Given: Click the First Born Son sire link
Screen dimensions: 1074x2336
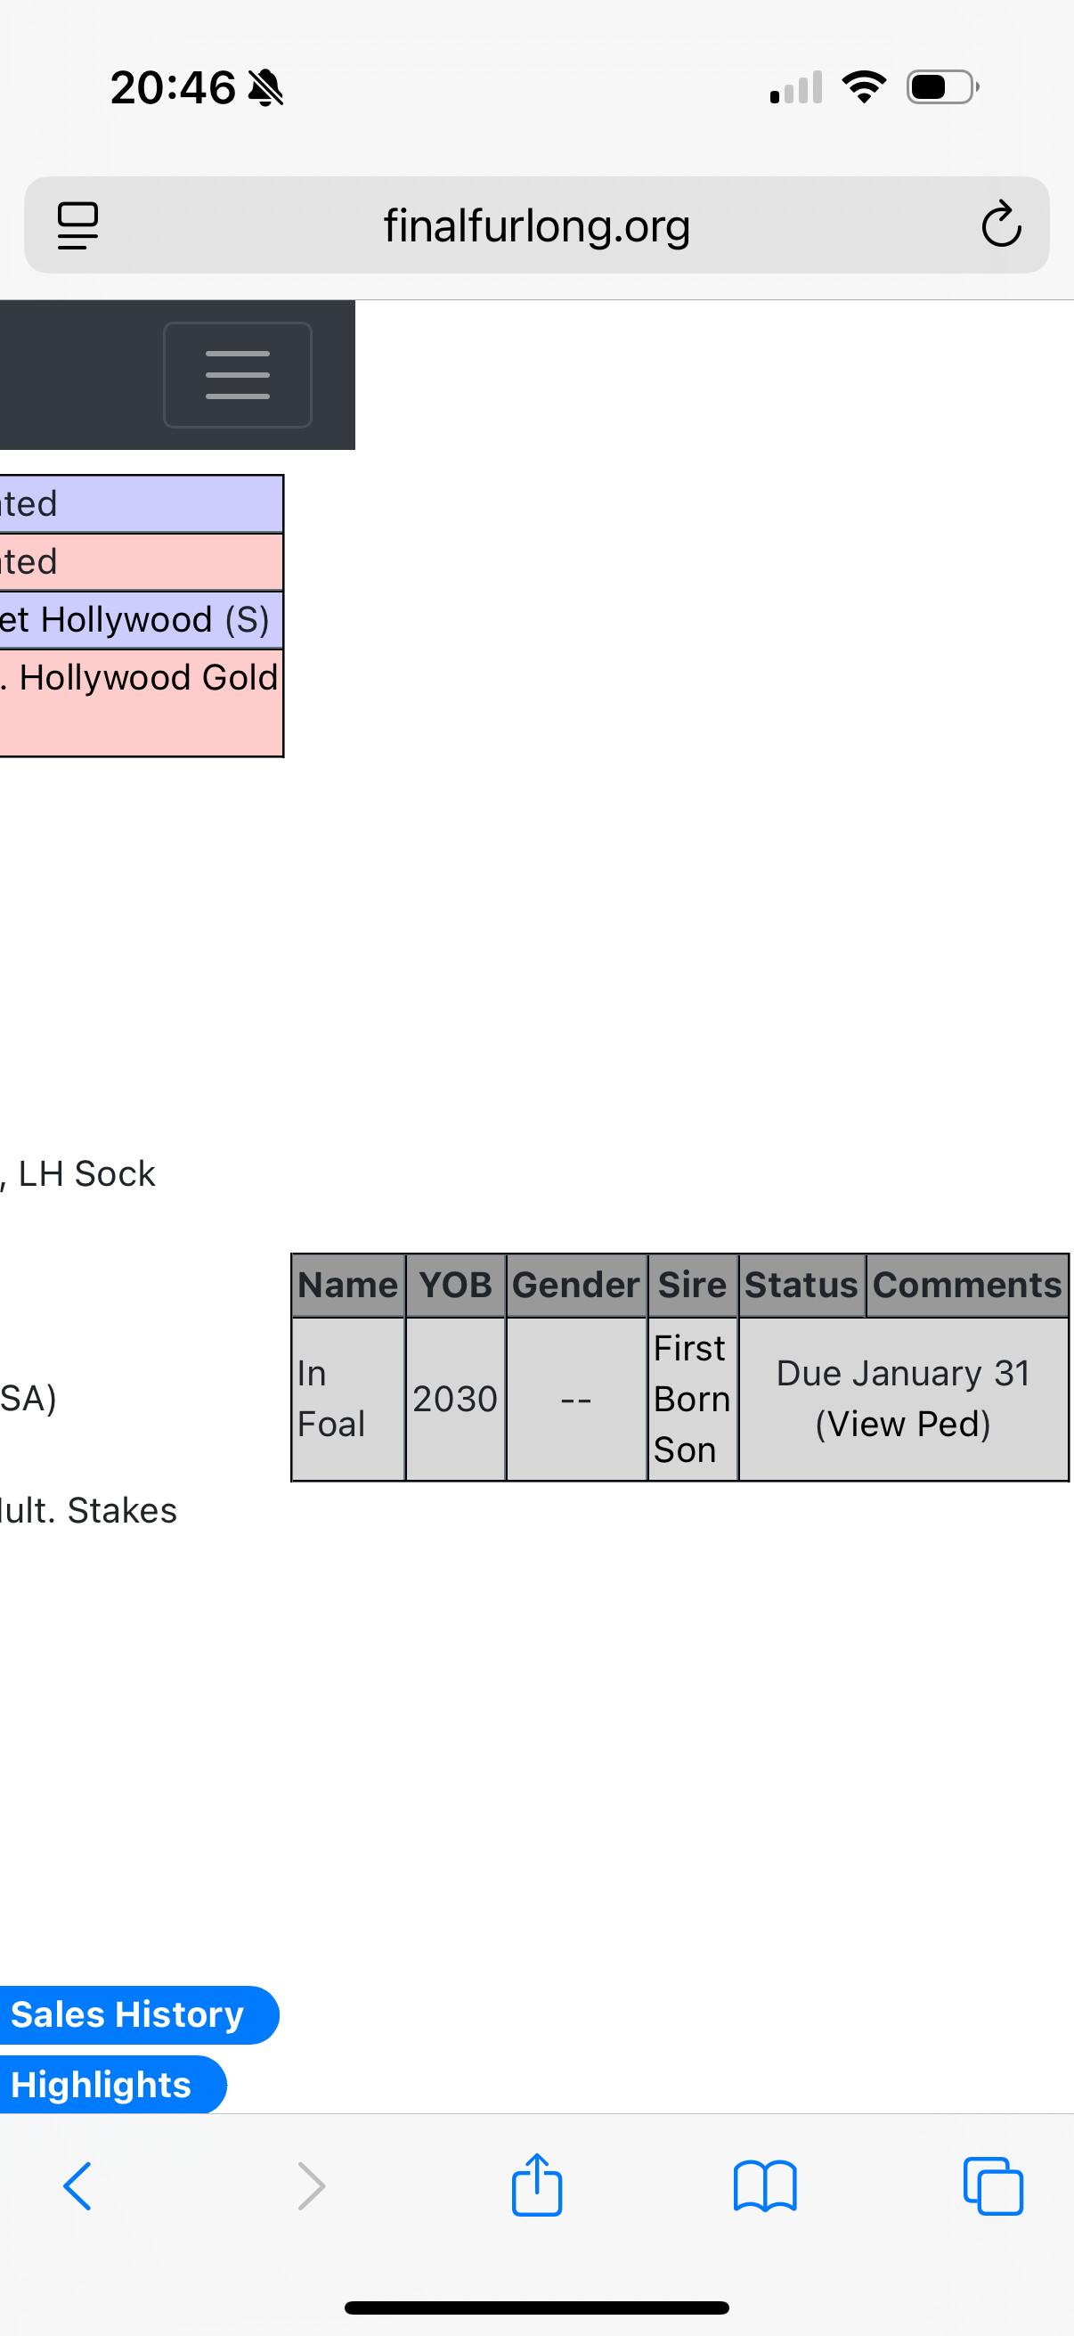Looking at the screenshot, I should (692, 1399).
